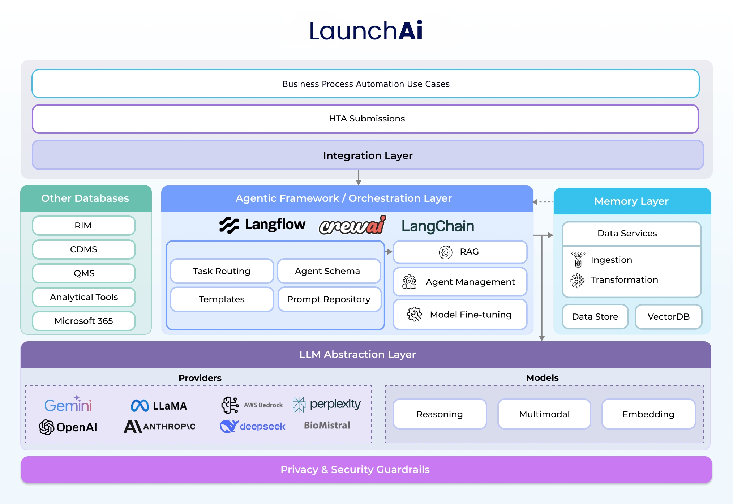Screen dimensions: 733x504
Task: Select the Business Process Automation Use Cases bar
Action: tap(366, 84)
